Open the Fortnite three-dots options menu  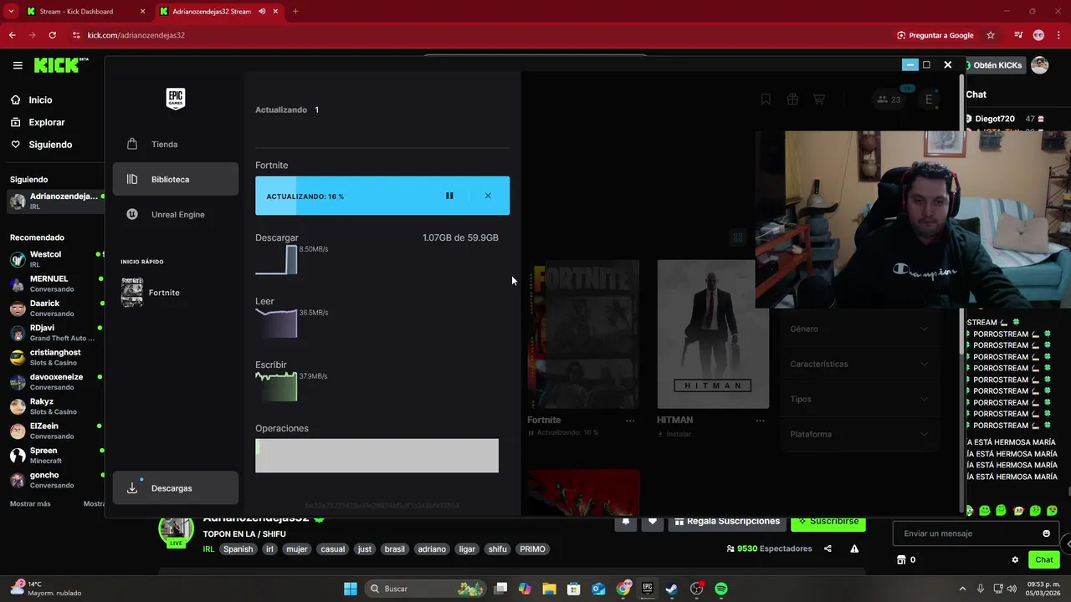click(630, 421)
